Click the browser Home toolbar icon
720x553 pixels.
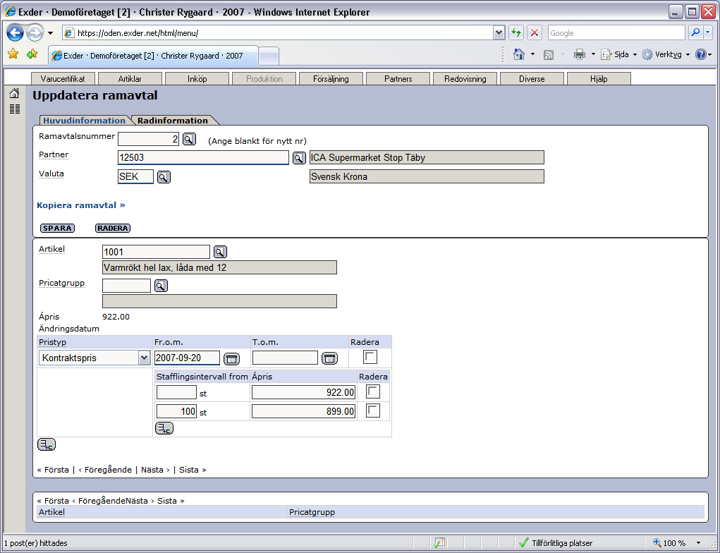click(x=519, y=54)
